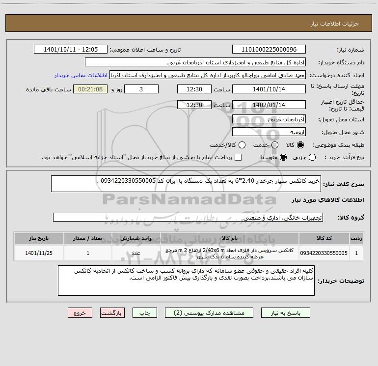Click the بازگشت back button
The image size is (378, 366).
coord(112,313)
